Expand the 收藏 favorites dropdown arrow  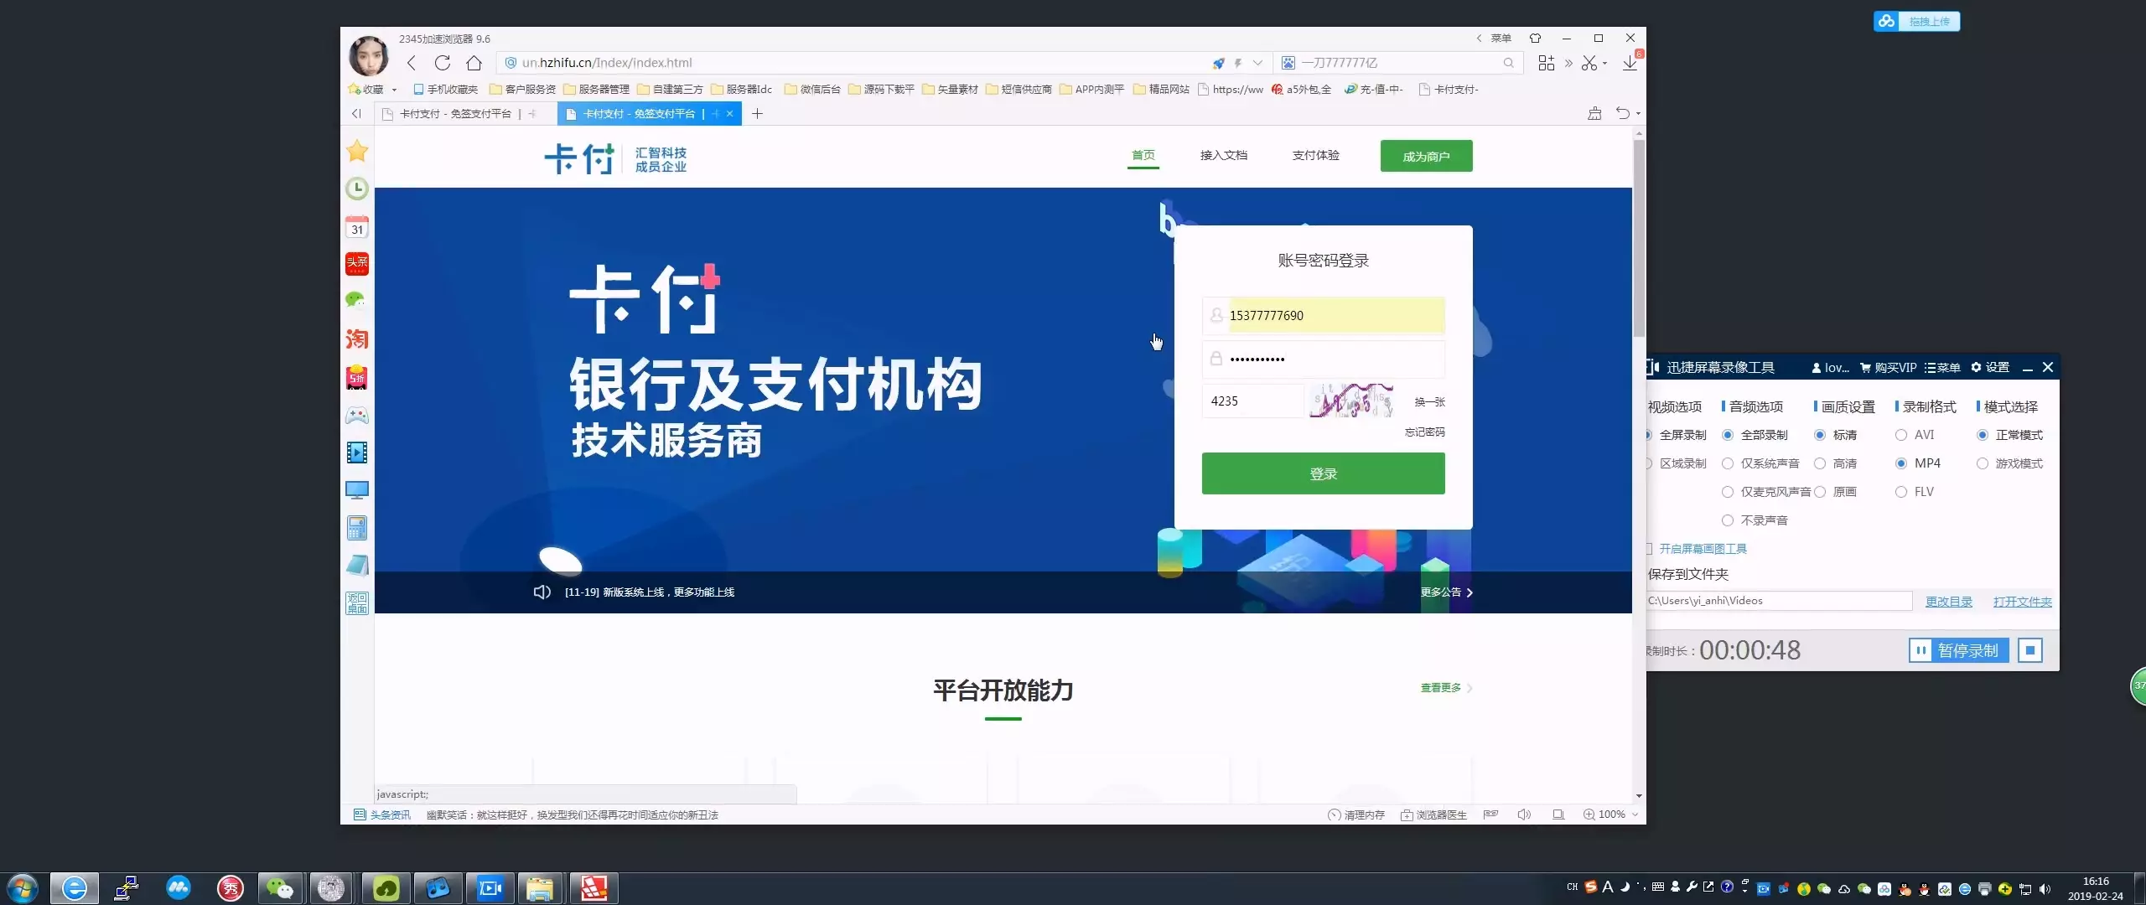tap(394, 90)
